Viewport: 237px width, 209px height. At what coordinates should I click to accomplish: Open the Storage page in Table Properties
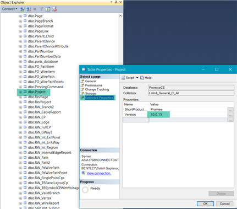click(x=91, y=94)
